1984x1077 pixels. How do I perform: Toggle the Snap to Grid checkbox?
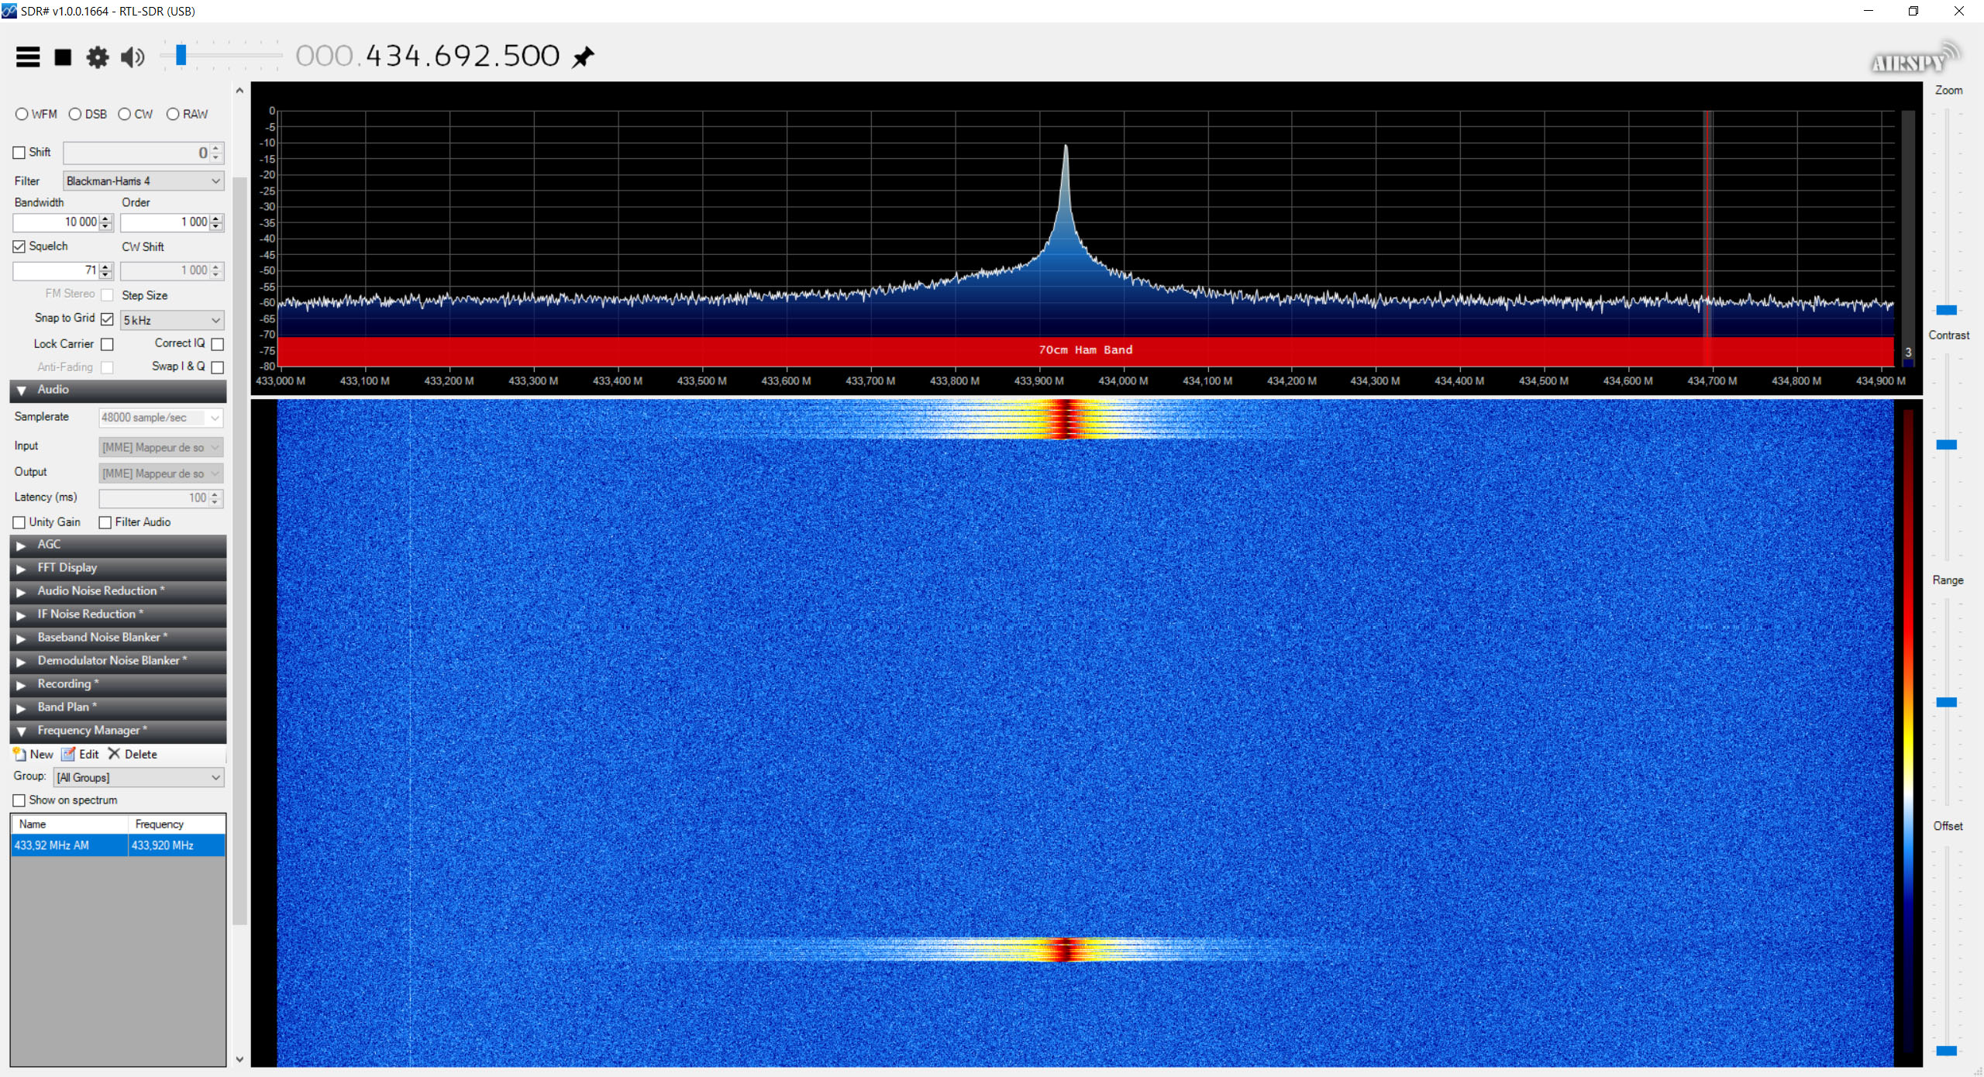point(107,318)
